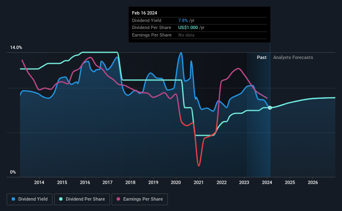Select the 2022 x-axis label

click(x=222, y=182)
